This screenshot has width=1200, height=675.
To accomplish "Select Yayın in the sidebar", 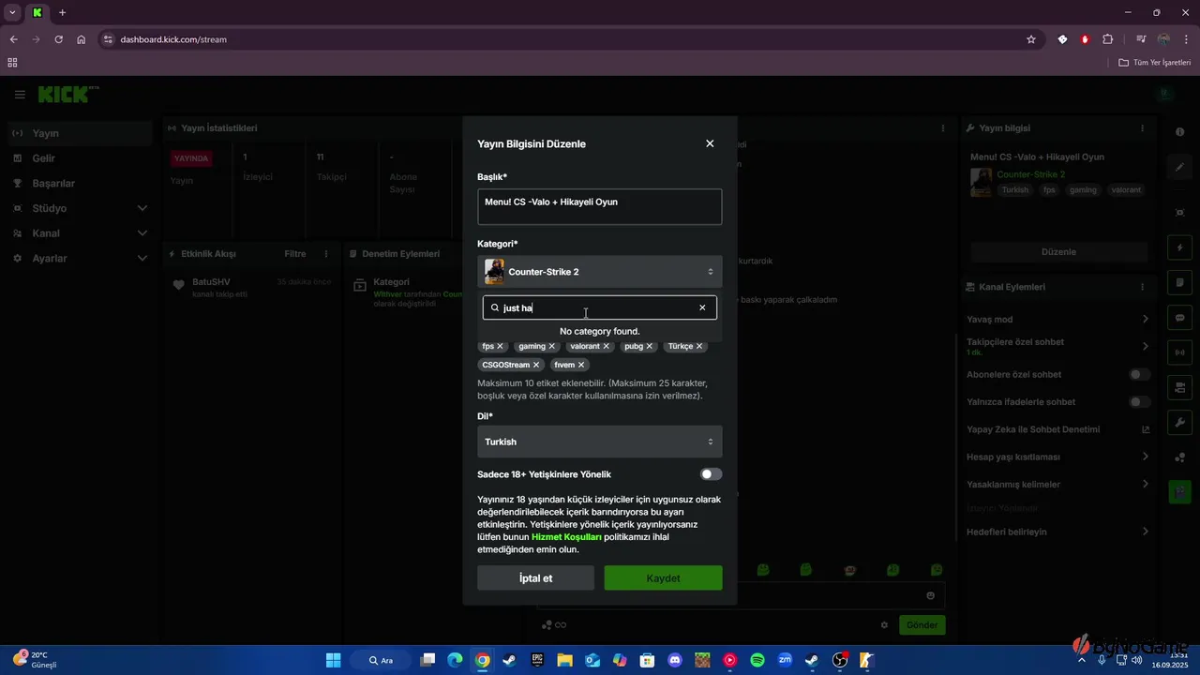I will click(80, 133).
